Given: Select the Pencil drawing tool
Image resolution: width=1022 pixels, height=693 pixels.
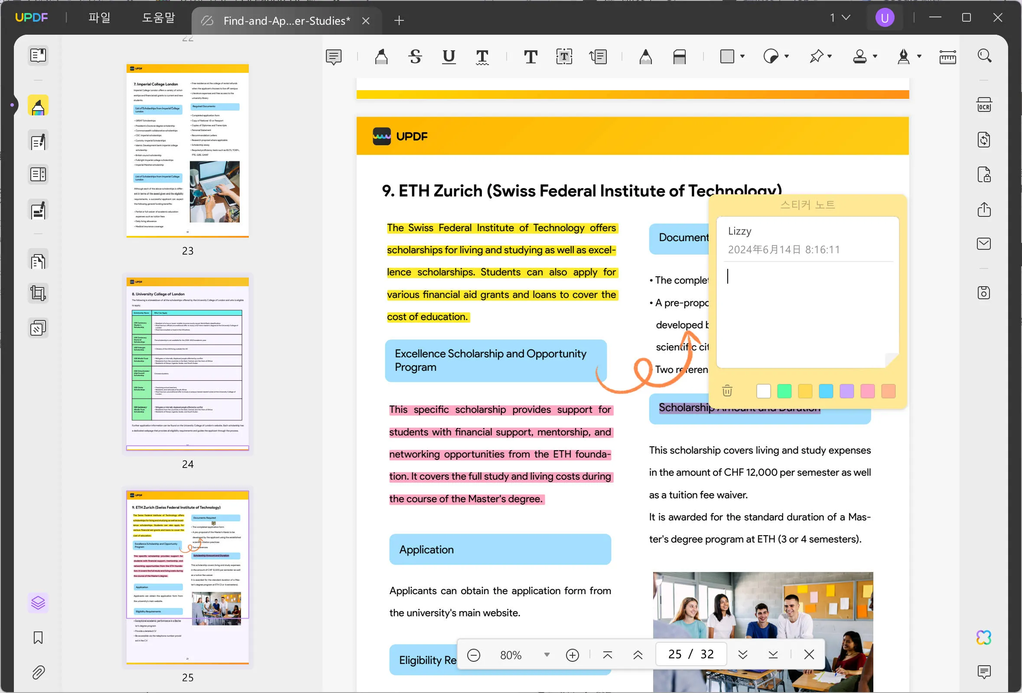Looking at the screenshot, I should [645, 57].
